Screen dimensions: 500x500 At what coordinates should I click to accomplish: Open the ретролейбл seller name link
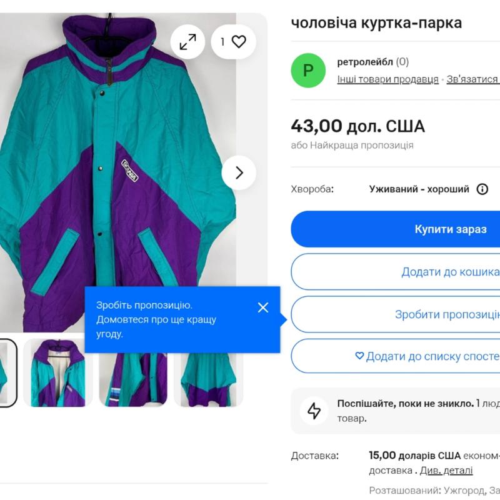(365, 62)
